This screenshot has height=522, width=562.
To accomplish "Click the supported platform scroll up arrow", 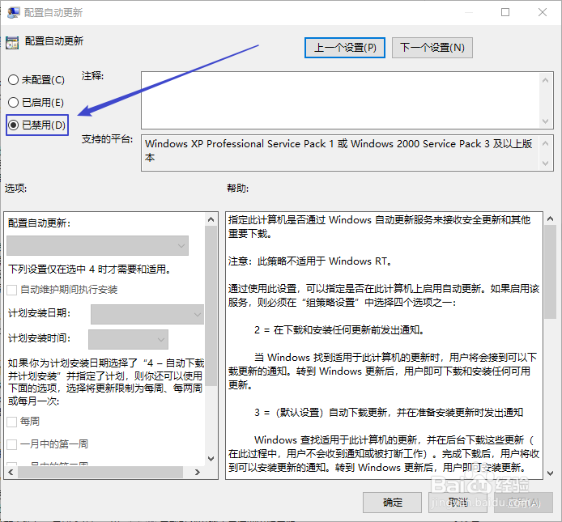I will pos(546,143).
